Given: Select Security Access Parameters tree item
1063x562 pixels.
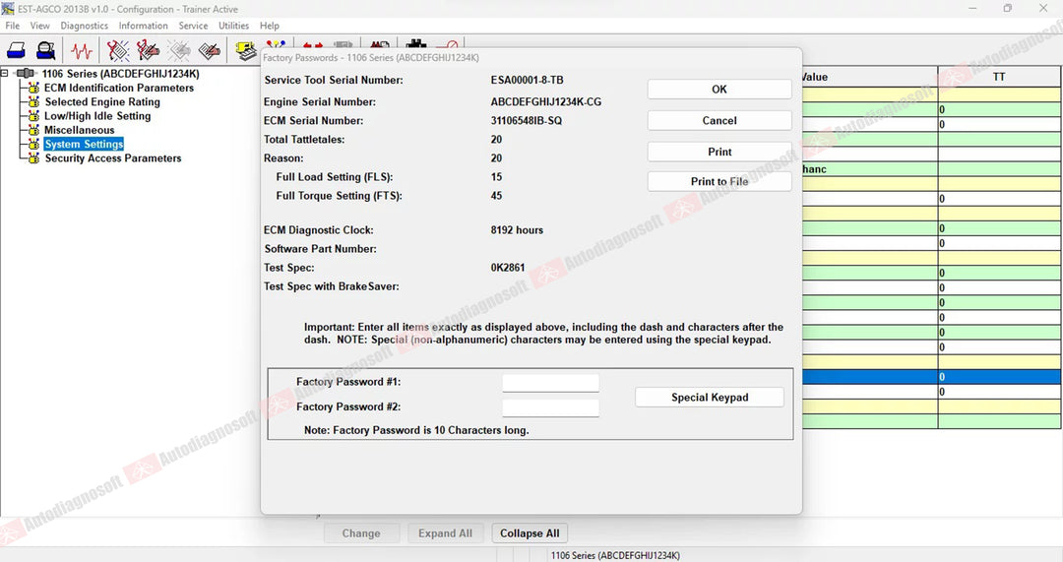Looking at the screenshot, I should click(113, 157).
